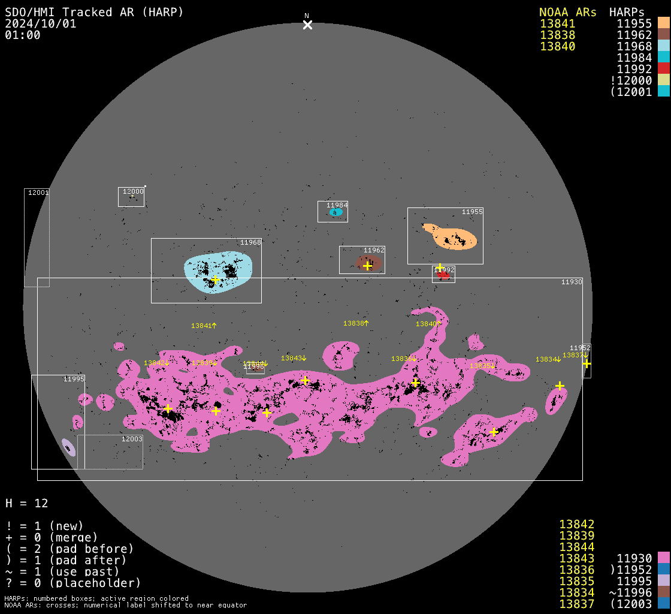Screen dimensions: 671x614
Task: Click the 12003 dotted box label
Action: pos(132,439)
